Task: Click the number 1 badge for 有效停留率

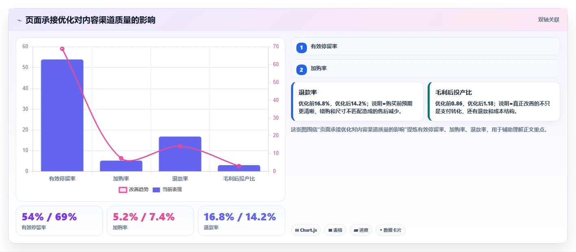Action: pyautogui.click(x=301, y=48)
